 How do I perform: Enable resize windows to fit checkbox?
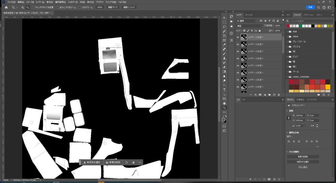pos(33,7)
